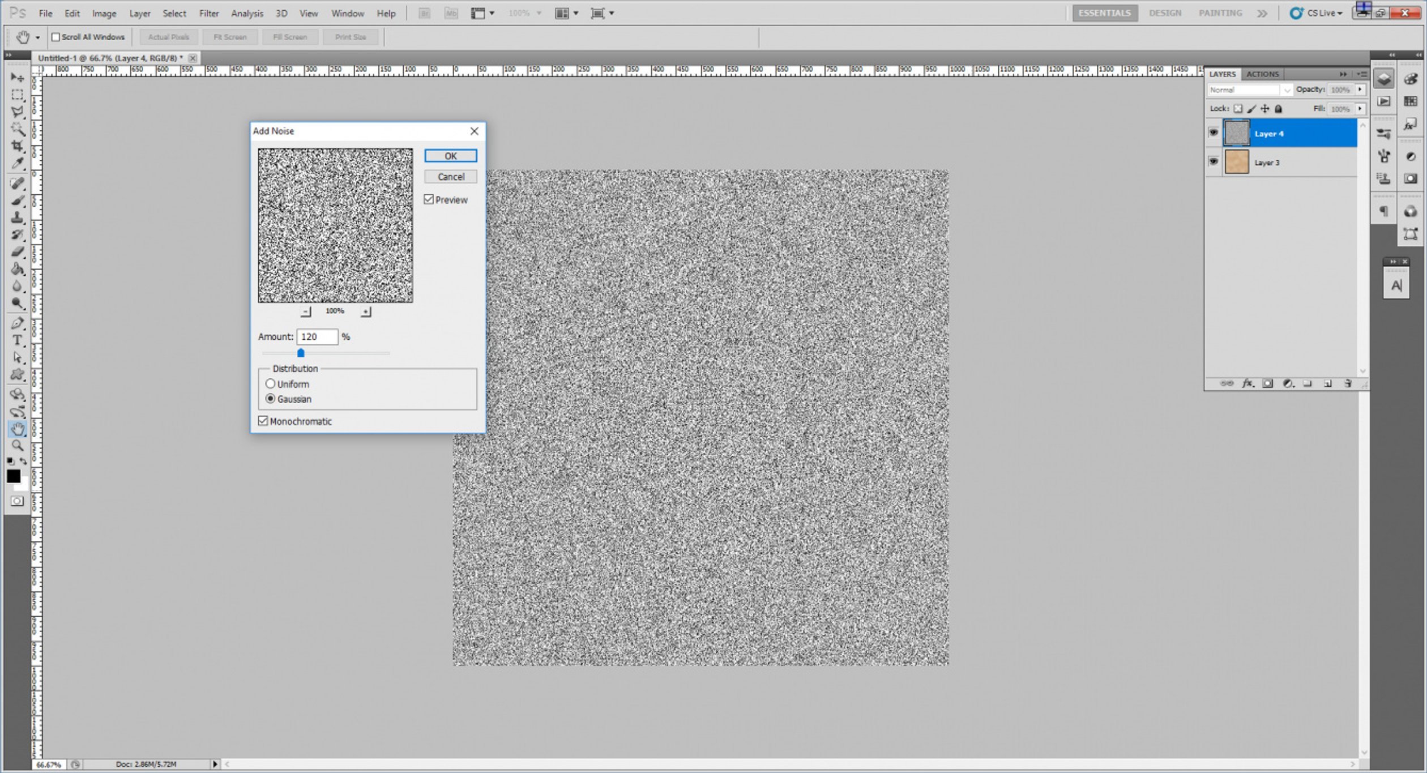Image resolution: width=1427 pixels, height=773 pixels.
Task: Select the Path Selection tool
Action: coord(18,357)
